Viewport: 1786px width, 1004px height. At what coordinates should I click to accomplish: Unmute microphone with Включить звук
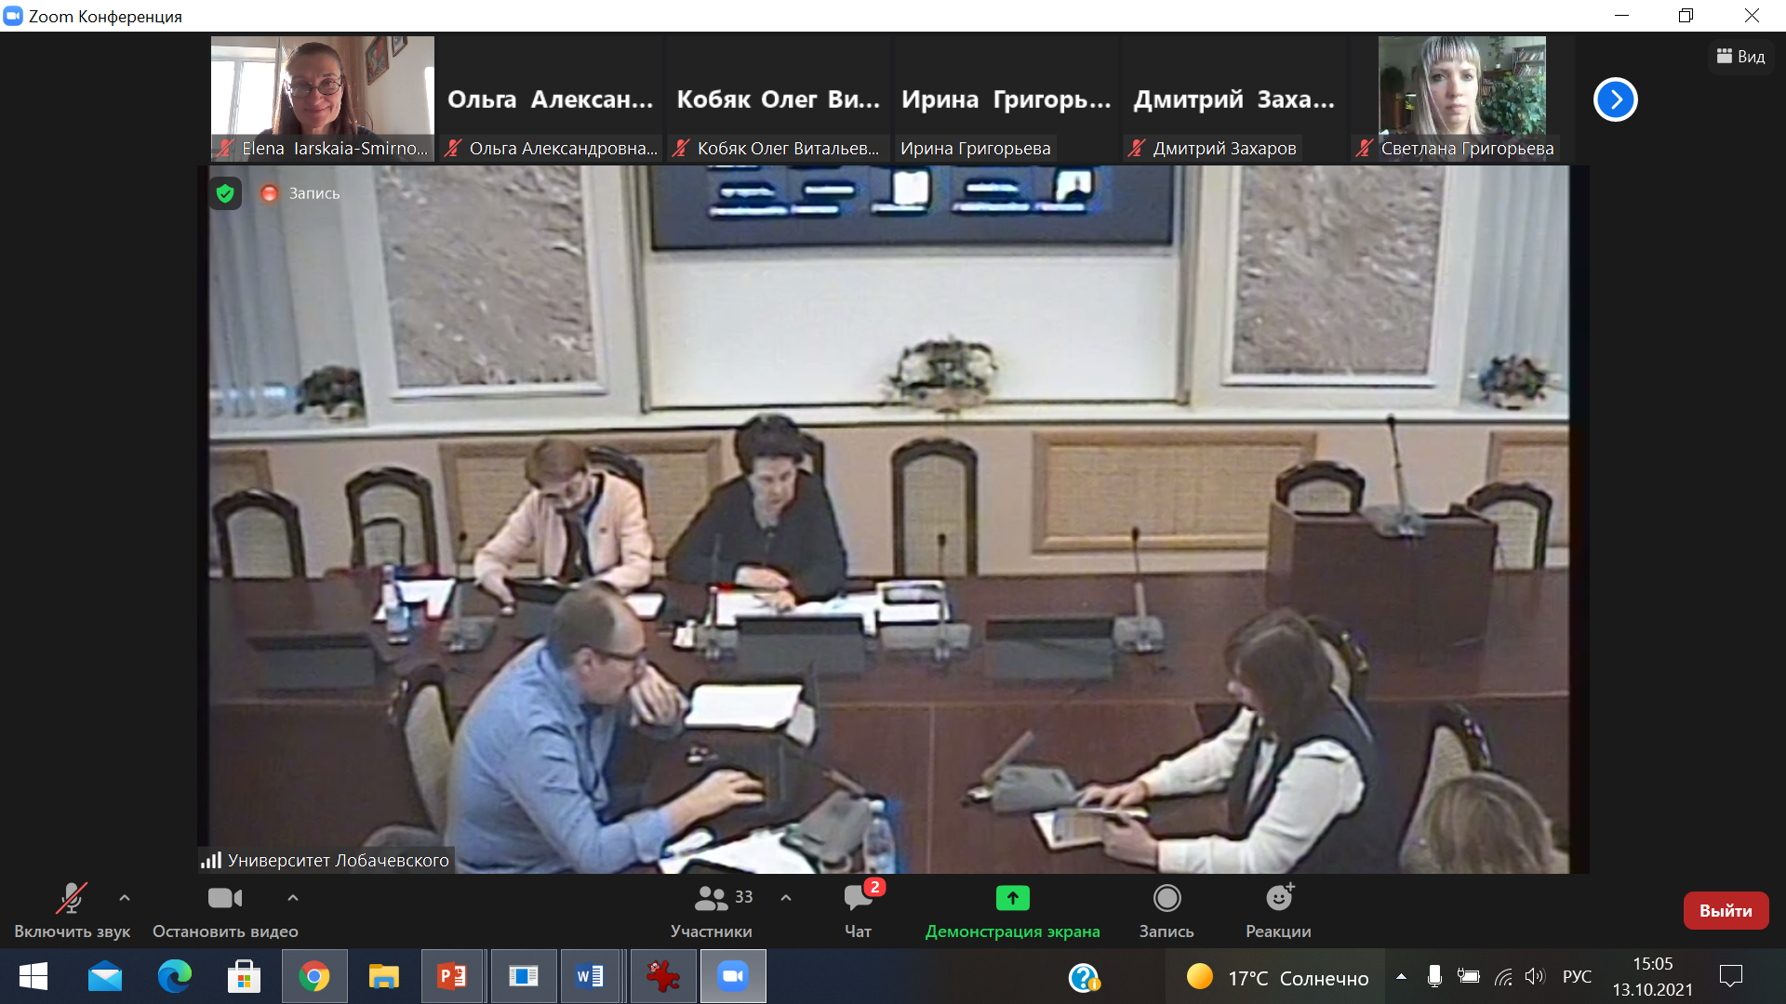[72, 911]
